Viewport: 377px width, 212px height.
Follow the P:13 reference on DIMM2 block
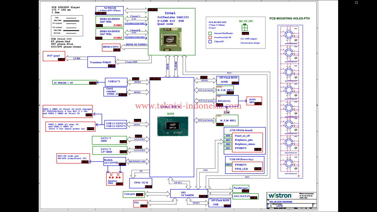(99, 38)
